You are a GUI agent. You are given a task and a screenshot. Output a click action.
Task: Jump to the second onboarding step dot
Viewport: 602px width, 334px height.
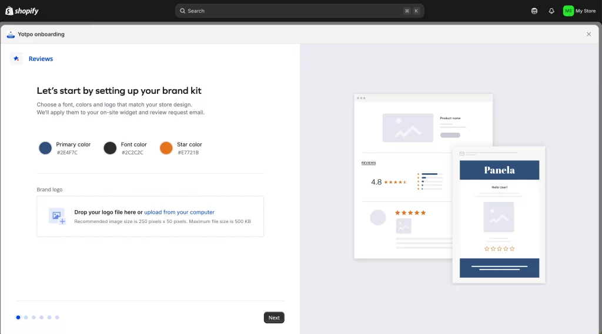click(26, 318)
